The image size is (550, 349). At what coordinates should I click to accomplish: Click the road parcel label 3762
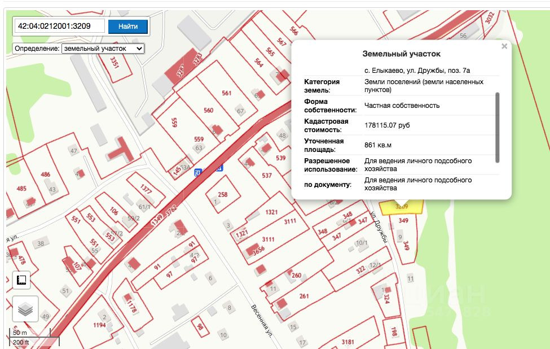pos(171,211)
